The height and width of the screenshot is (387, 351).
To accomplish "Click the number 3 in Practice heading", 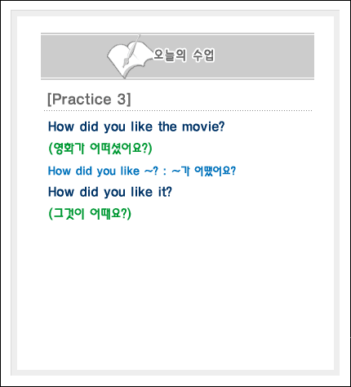I will coord(122,99).
